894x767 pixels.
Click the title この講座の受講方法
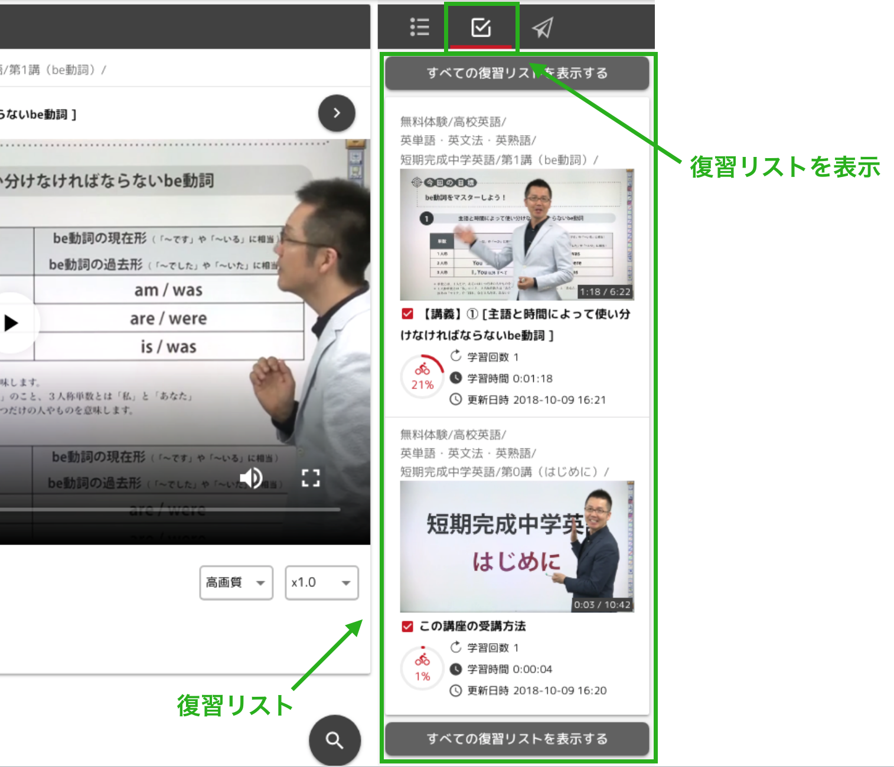point(472,627)
